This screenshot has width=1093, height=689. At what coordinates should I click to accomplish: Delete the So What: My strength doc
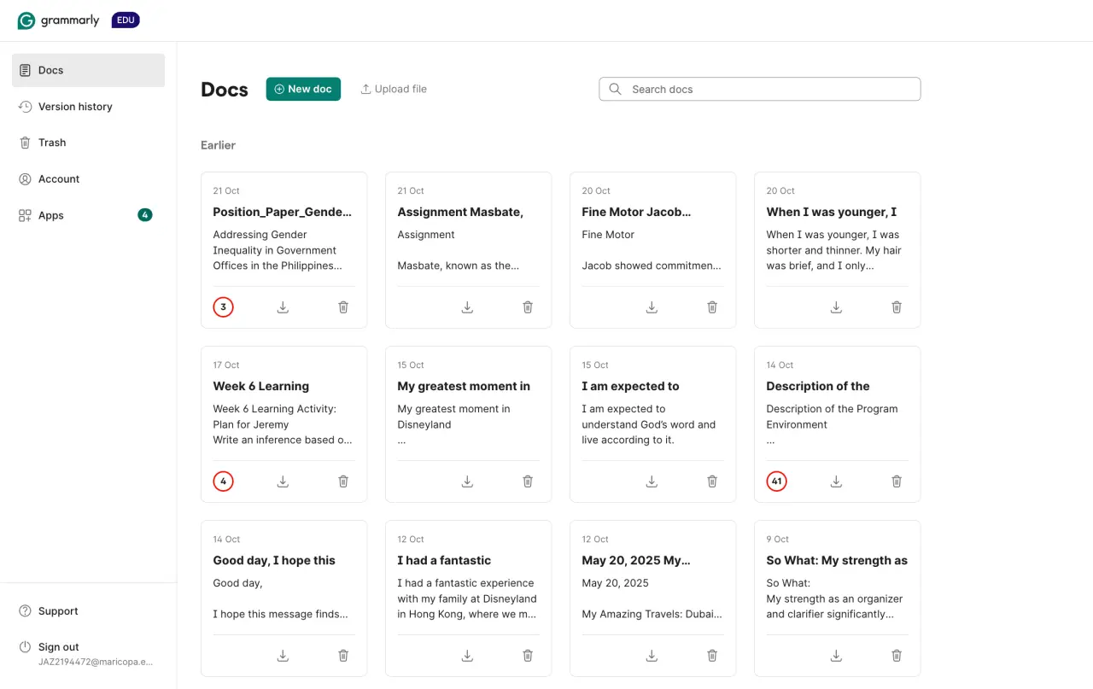[x=897, y=656]
